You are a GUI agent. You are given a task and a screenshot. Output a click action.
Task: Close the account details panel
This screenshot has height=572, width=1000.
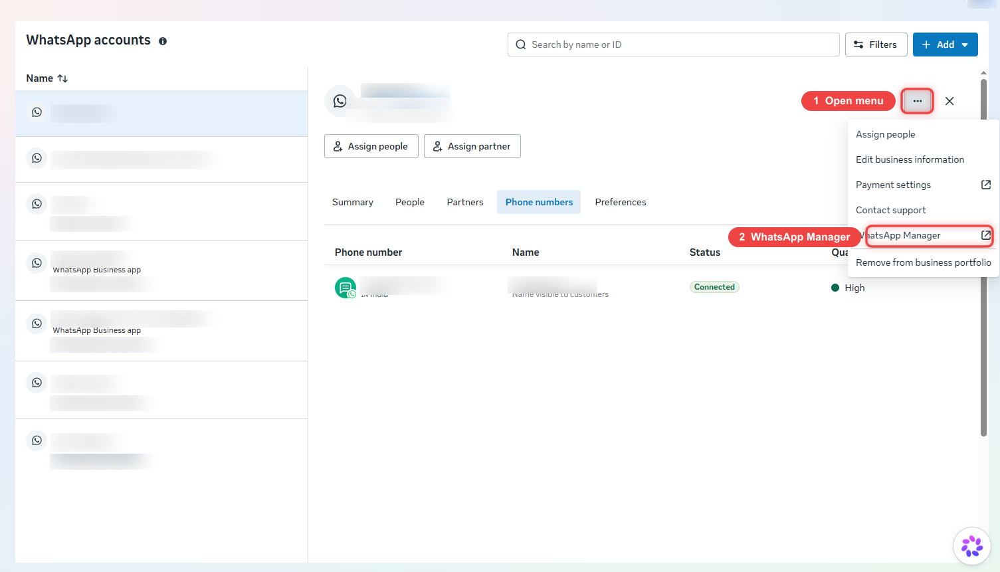click(x=950, y=101)
